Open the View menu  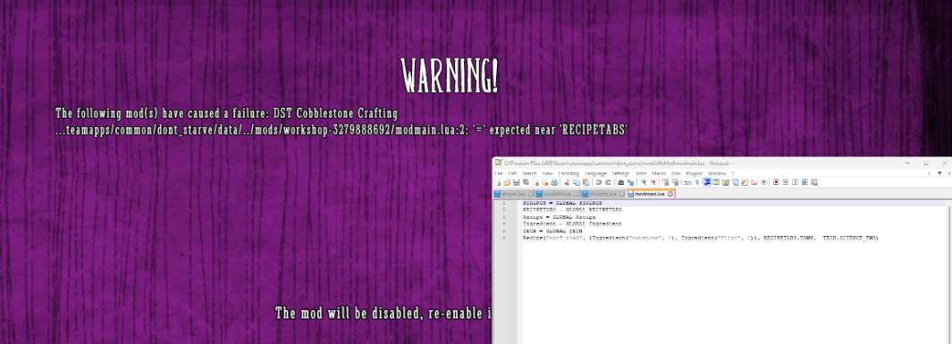pos(547,173)
